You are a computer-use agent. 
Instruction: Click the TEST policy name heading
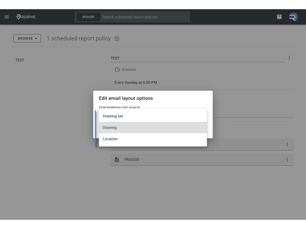(x=115, y=58)
